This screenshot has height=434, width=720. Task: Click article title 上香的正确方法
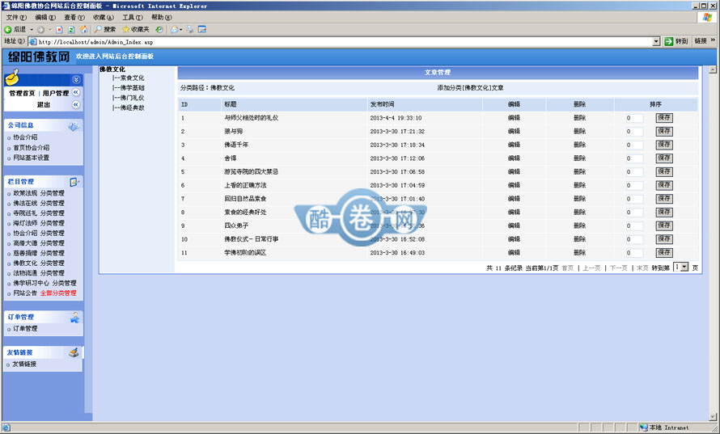pos(245,185)
